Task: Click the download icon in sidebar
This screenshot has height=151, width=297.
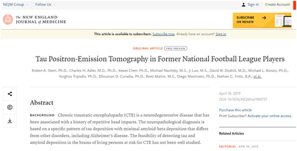Action: 10,121
